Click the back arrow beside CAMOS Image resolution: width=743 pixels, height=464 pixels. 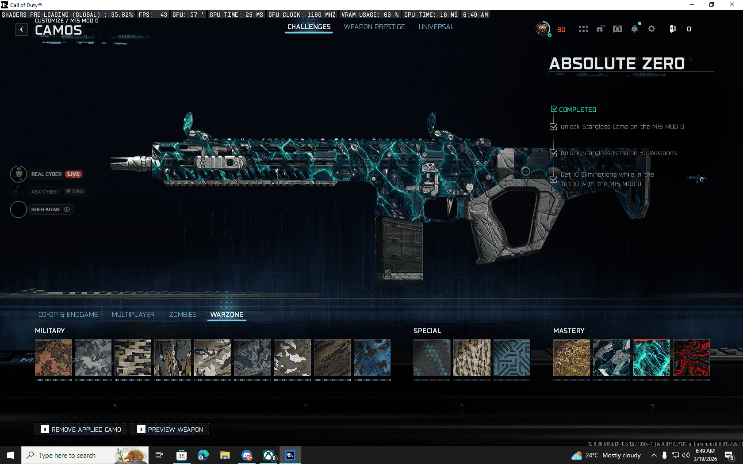21,30
